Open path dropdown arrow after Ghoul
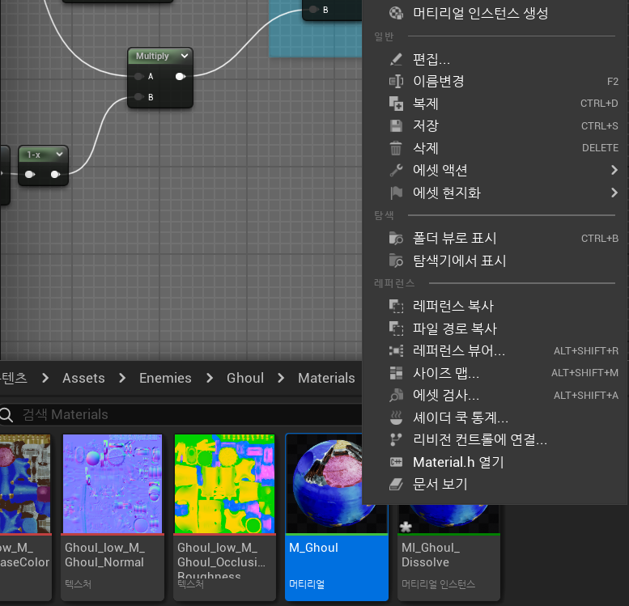The height and width of the screenshot is (606, 629). click(281, 378)
